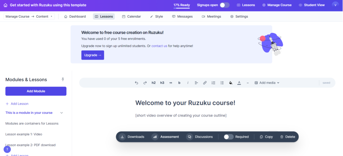Open the user avatar menu
Screen dimensions: 343x156
click(x=335, y=5)
